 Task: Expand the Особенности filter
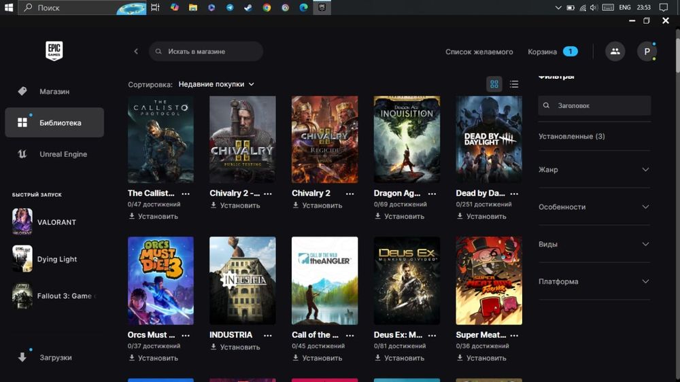(x=594, y=207)
